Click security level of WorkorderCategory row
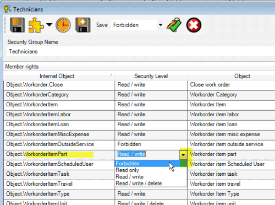This screenshot has height=205, width=275. 151,95
